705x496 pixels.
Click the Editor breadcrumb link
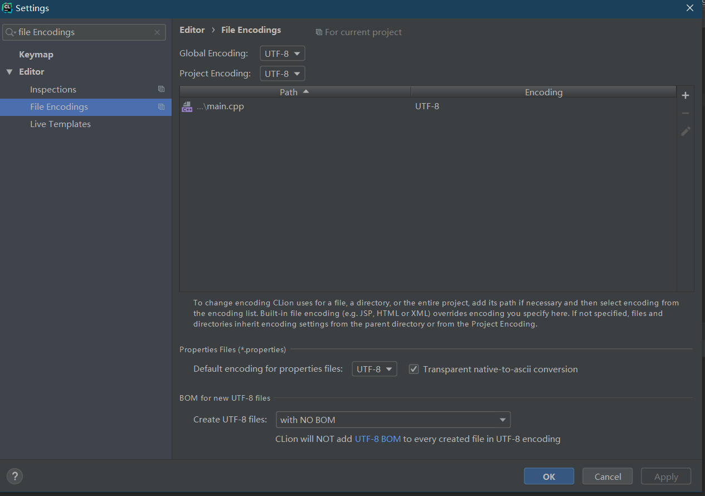(192, 30)
